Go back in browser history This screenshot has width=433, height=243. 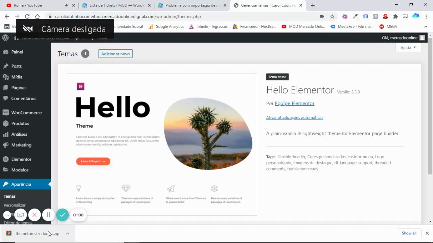pos(7,17)
